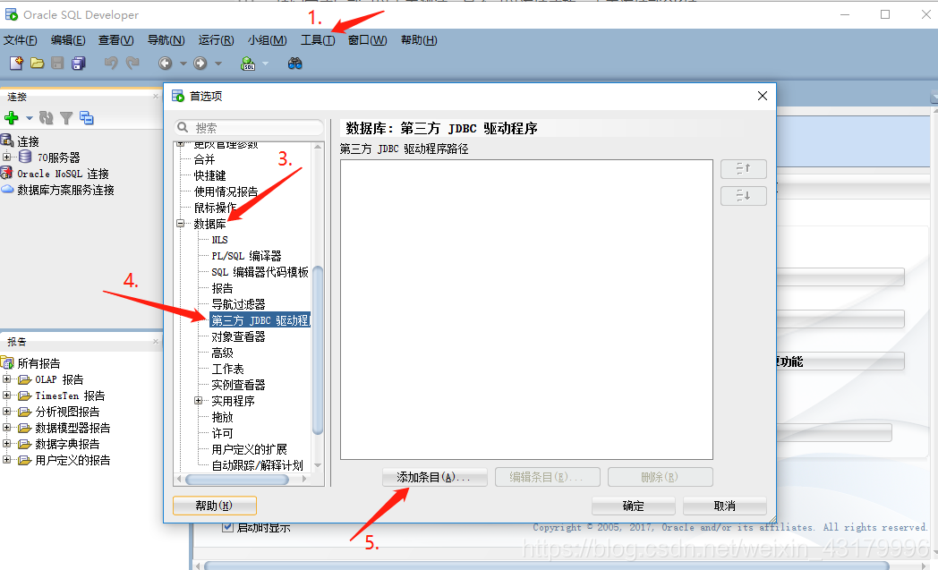Image resolution: width=938 pixels, height=570 pixels.
Task: Collapse the 数据库 tree node
Action: [180, 223]
